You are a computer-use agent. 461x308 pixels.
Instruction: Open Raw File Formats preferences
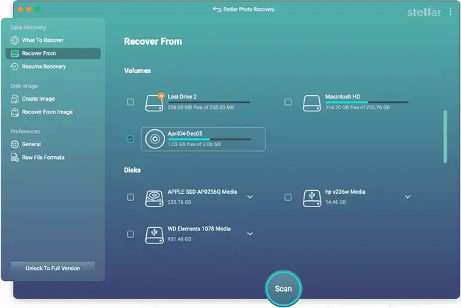click(x=53, y=158)
